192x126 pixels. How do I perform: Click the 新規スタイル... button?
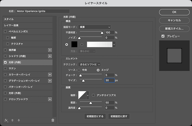[x=174, y=28]
